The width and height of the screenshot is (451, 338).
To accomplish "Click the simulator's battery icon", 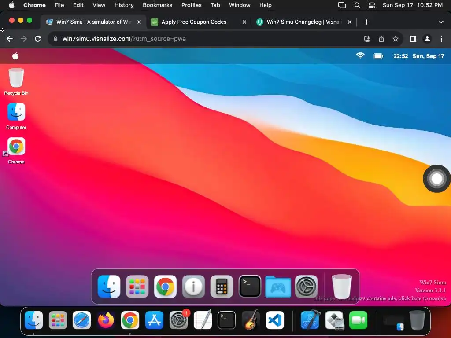I will tap(378, 56).
